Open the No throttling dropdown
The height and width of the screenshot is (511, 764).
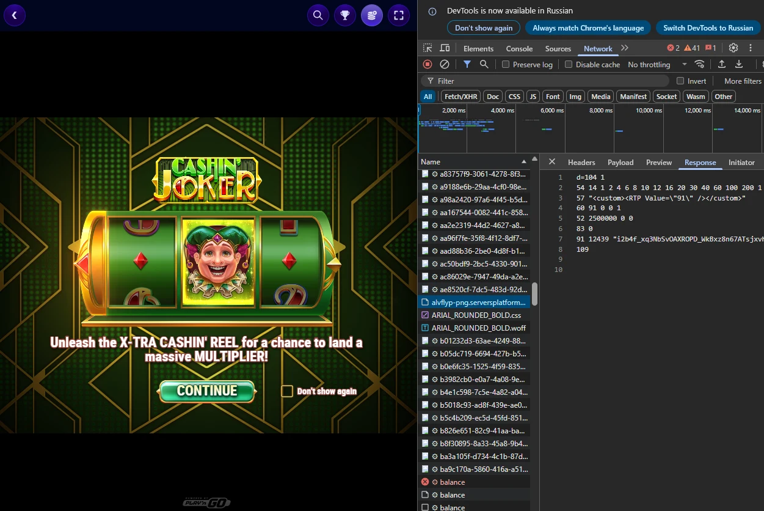(657, 65)
